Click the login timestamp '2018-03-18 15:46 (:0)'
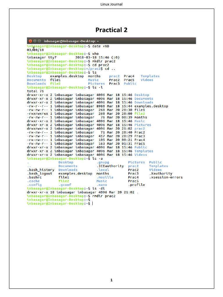223x297 pixels. 98,57
